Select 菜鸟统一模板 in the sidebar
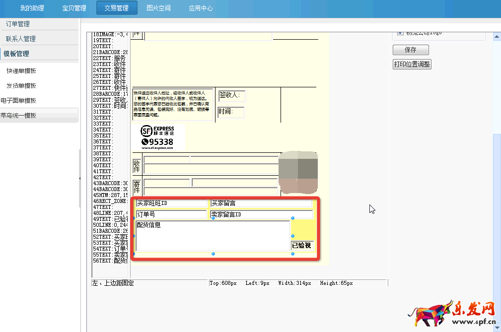The height and width of the screenshot is (332, 501). pyautogui.click(x=18, y=116)
